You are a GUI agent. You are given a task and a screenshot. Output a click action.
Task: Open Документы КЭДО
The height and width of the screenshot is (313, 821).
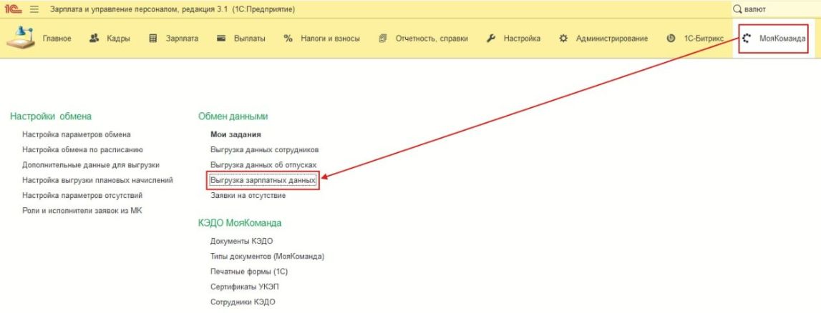click(241, 241)
